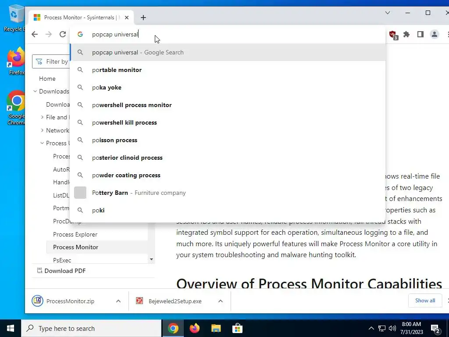
Task: Open the Chrome profile avatar
Action: (435, 34)
